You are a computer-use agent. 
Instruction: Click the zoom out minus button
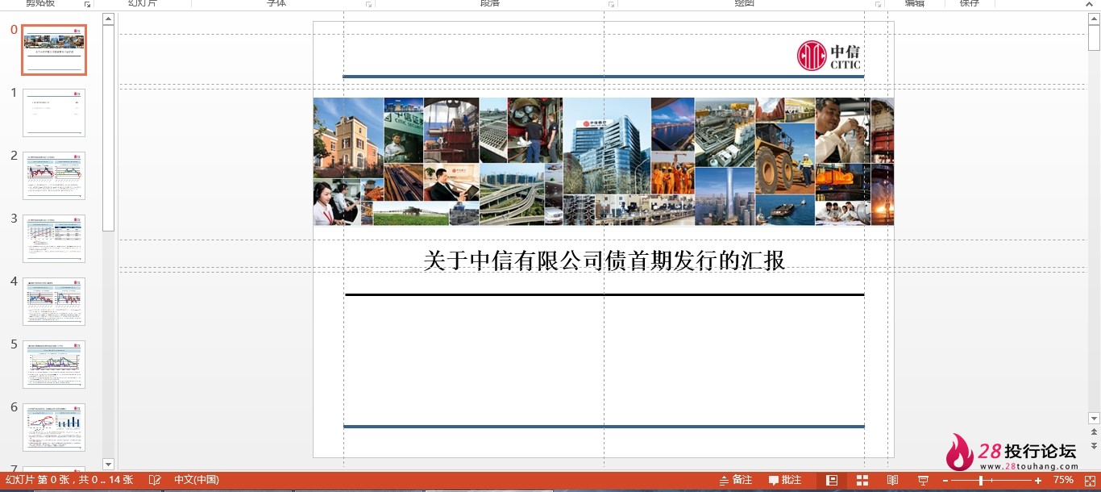tap(945, 481)
